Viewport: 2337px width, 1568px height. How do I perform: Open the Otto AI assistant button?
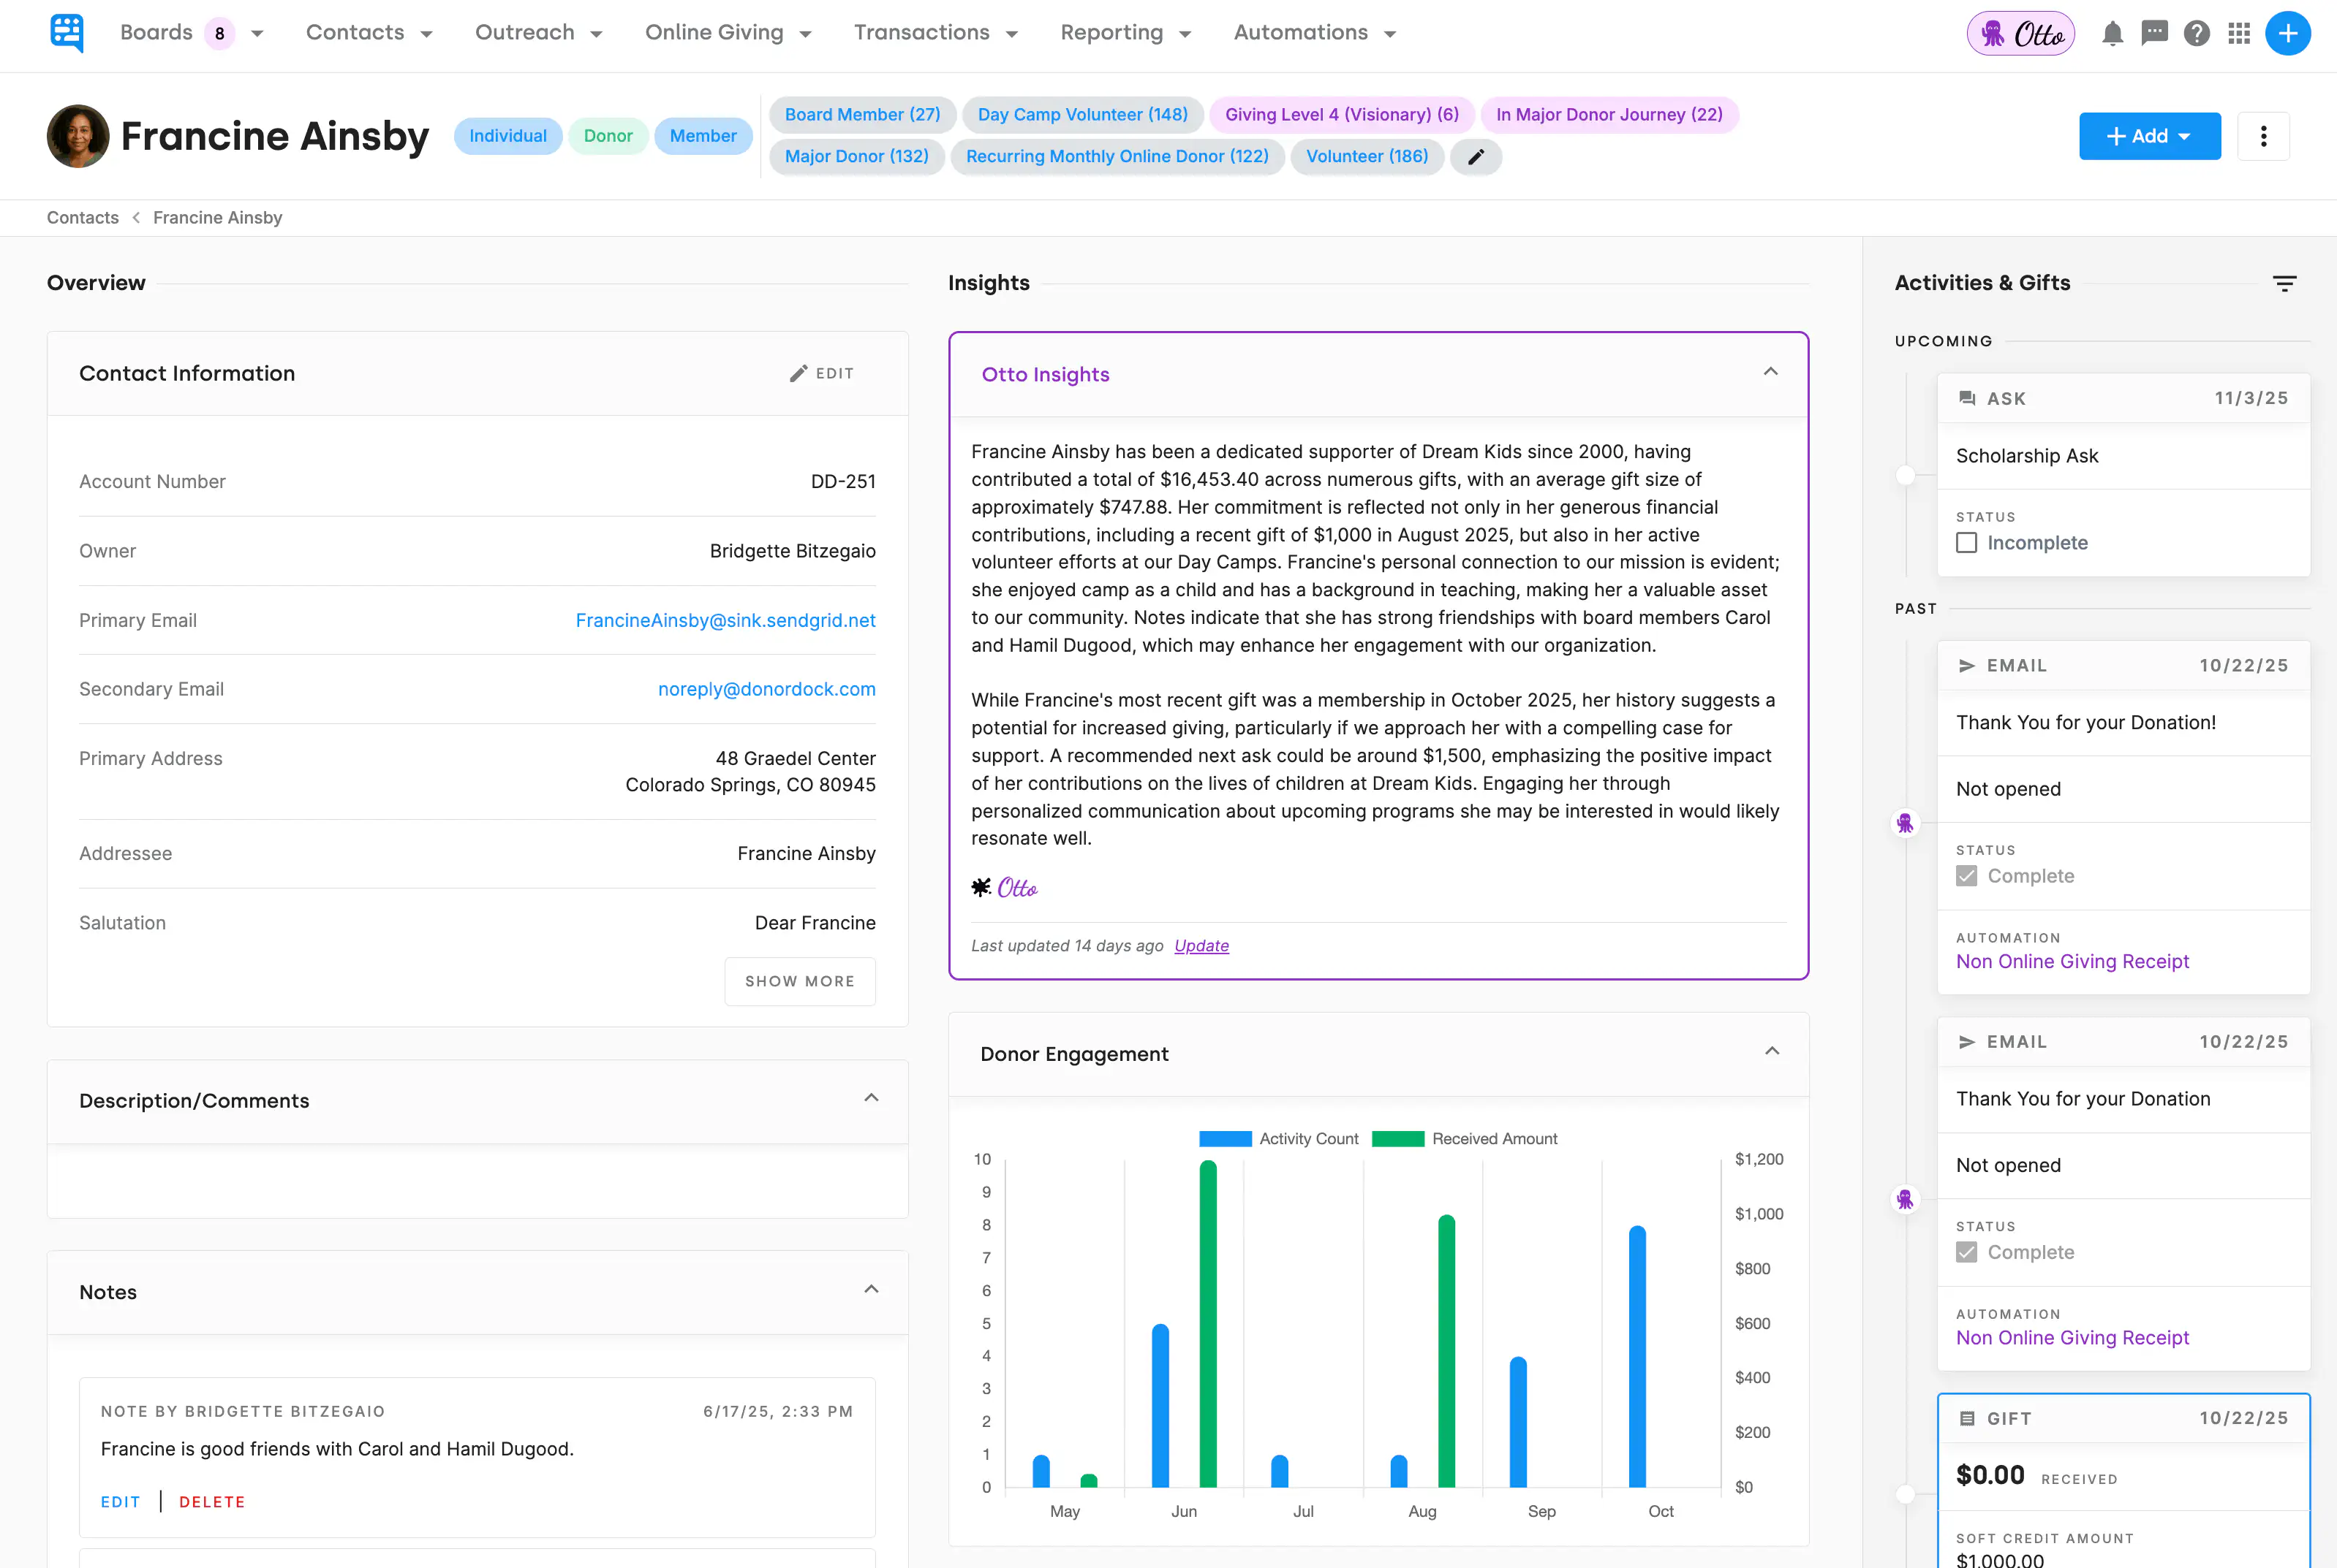[2020, 33]
